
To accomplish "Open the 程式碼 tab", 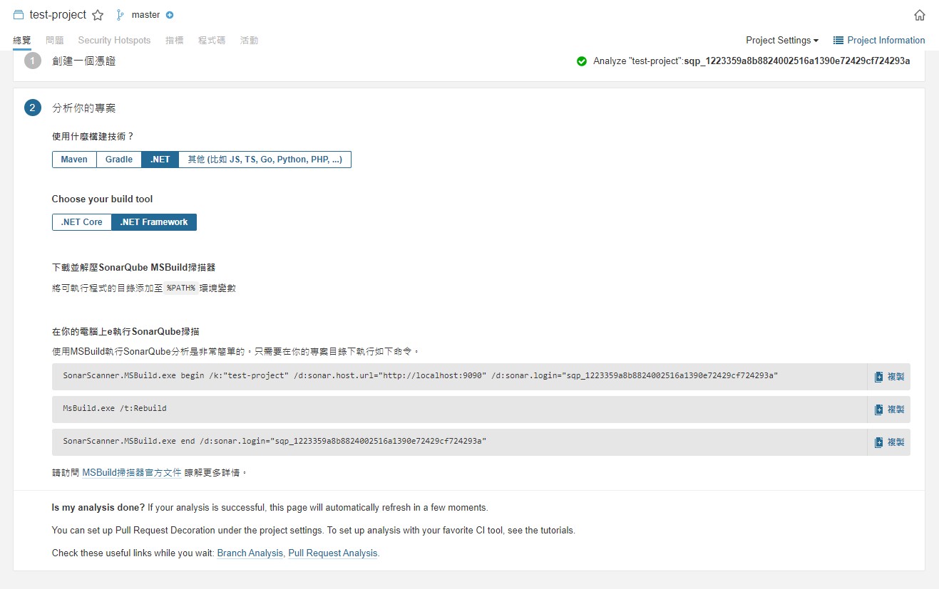I will tap(212, 41).
